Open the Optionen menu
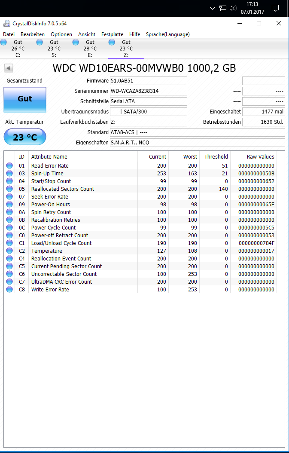The image size is (289, 453). point(61,34)
